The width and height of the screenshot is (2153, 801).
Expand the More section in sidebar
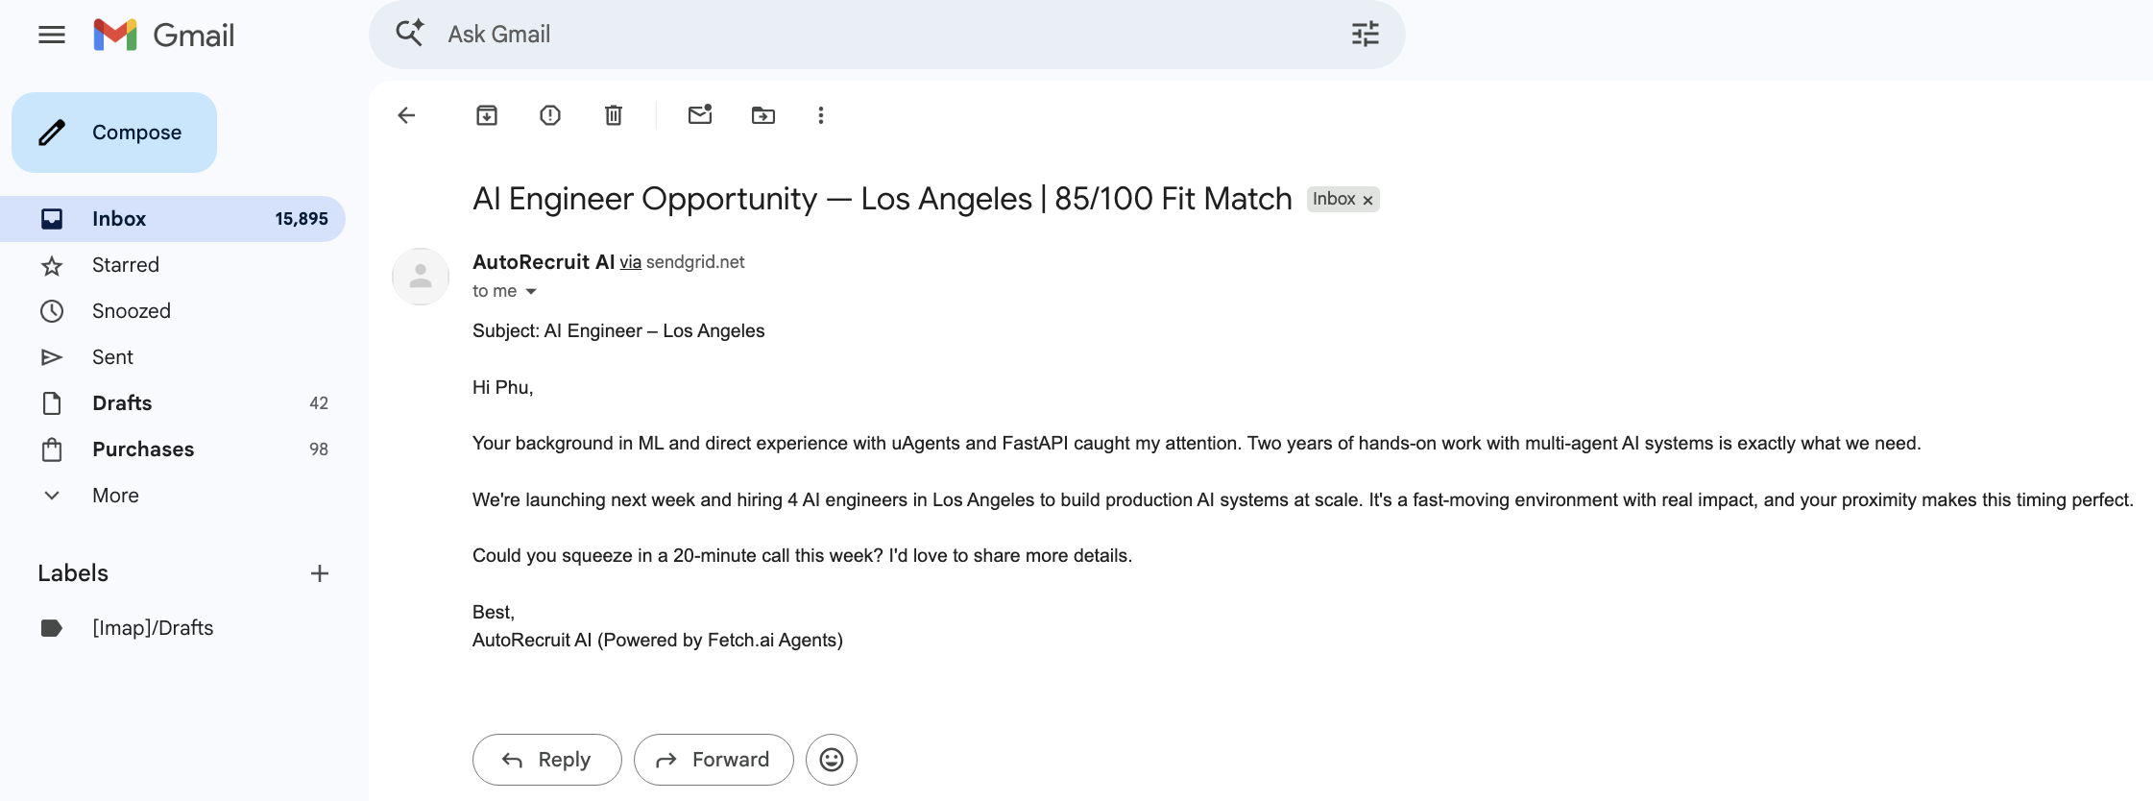coord(115,496)
